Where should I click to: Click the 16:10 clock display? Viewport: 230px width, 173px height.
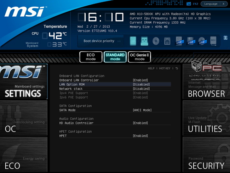pos(101,17)
